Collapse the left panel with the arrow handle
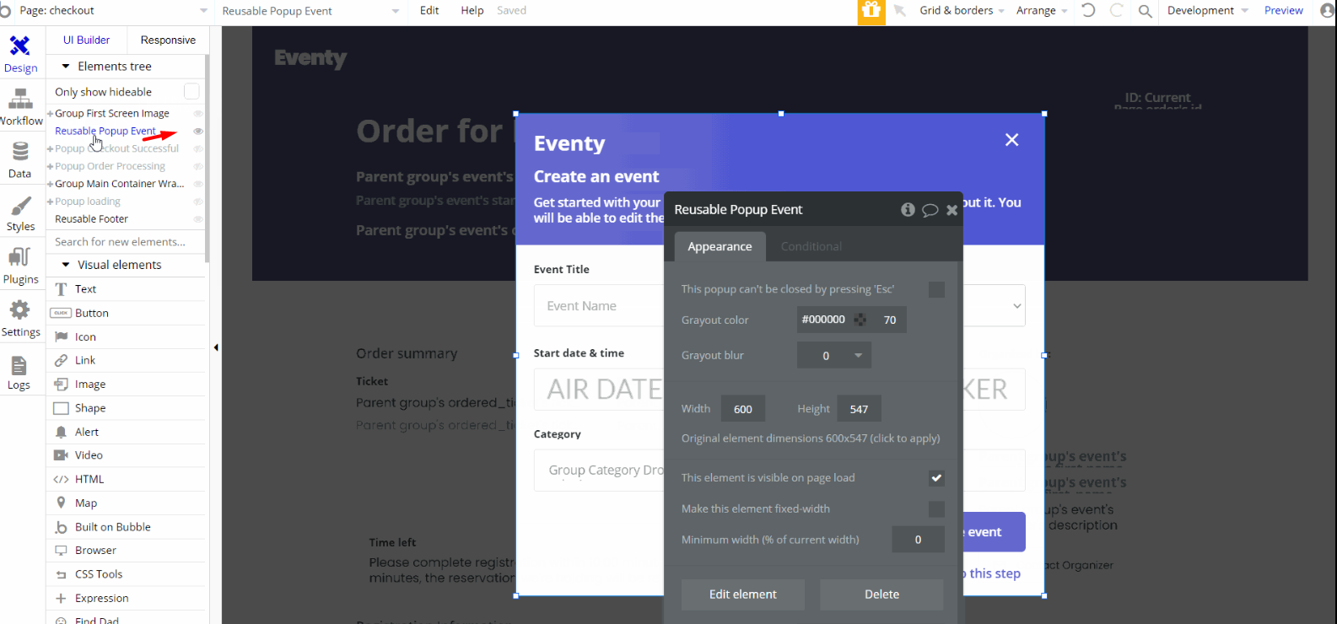Image resolution: width=1337 pixels, height=624 pixels. [x=216, y=347]
